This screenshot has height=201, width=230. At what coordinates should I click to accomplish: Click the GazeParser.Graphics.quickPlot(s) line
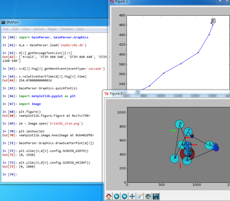pos(40,88)
